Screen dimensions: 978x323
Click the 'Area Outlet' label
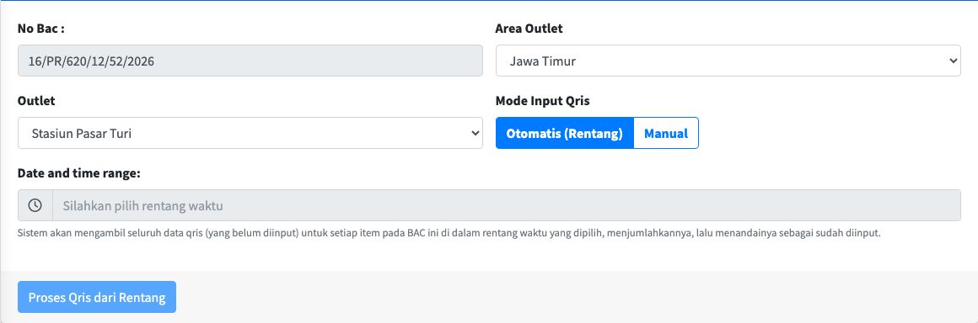pos(529,28)
